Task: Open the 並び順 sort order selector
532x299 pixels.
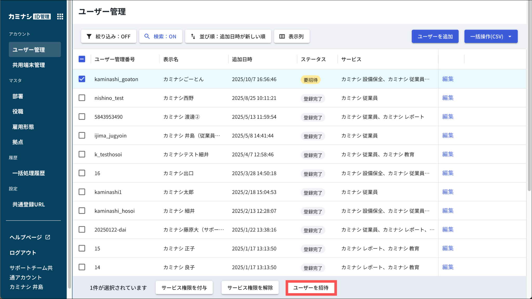Action: click(x=228, y=36)
